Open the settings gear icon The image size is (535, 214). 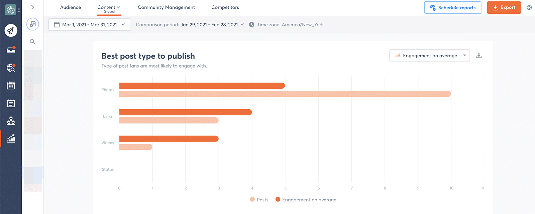pyautogui.click(x=530, y=7)
